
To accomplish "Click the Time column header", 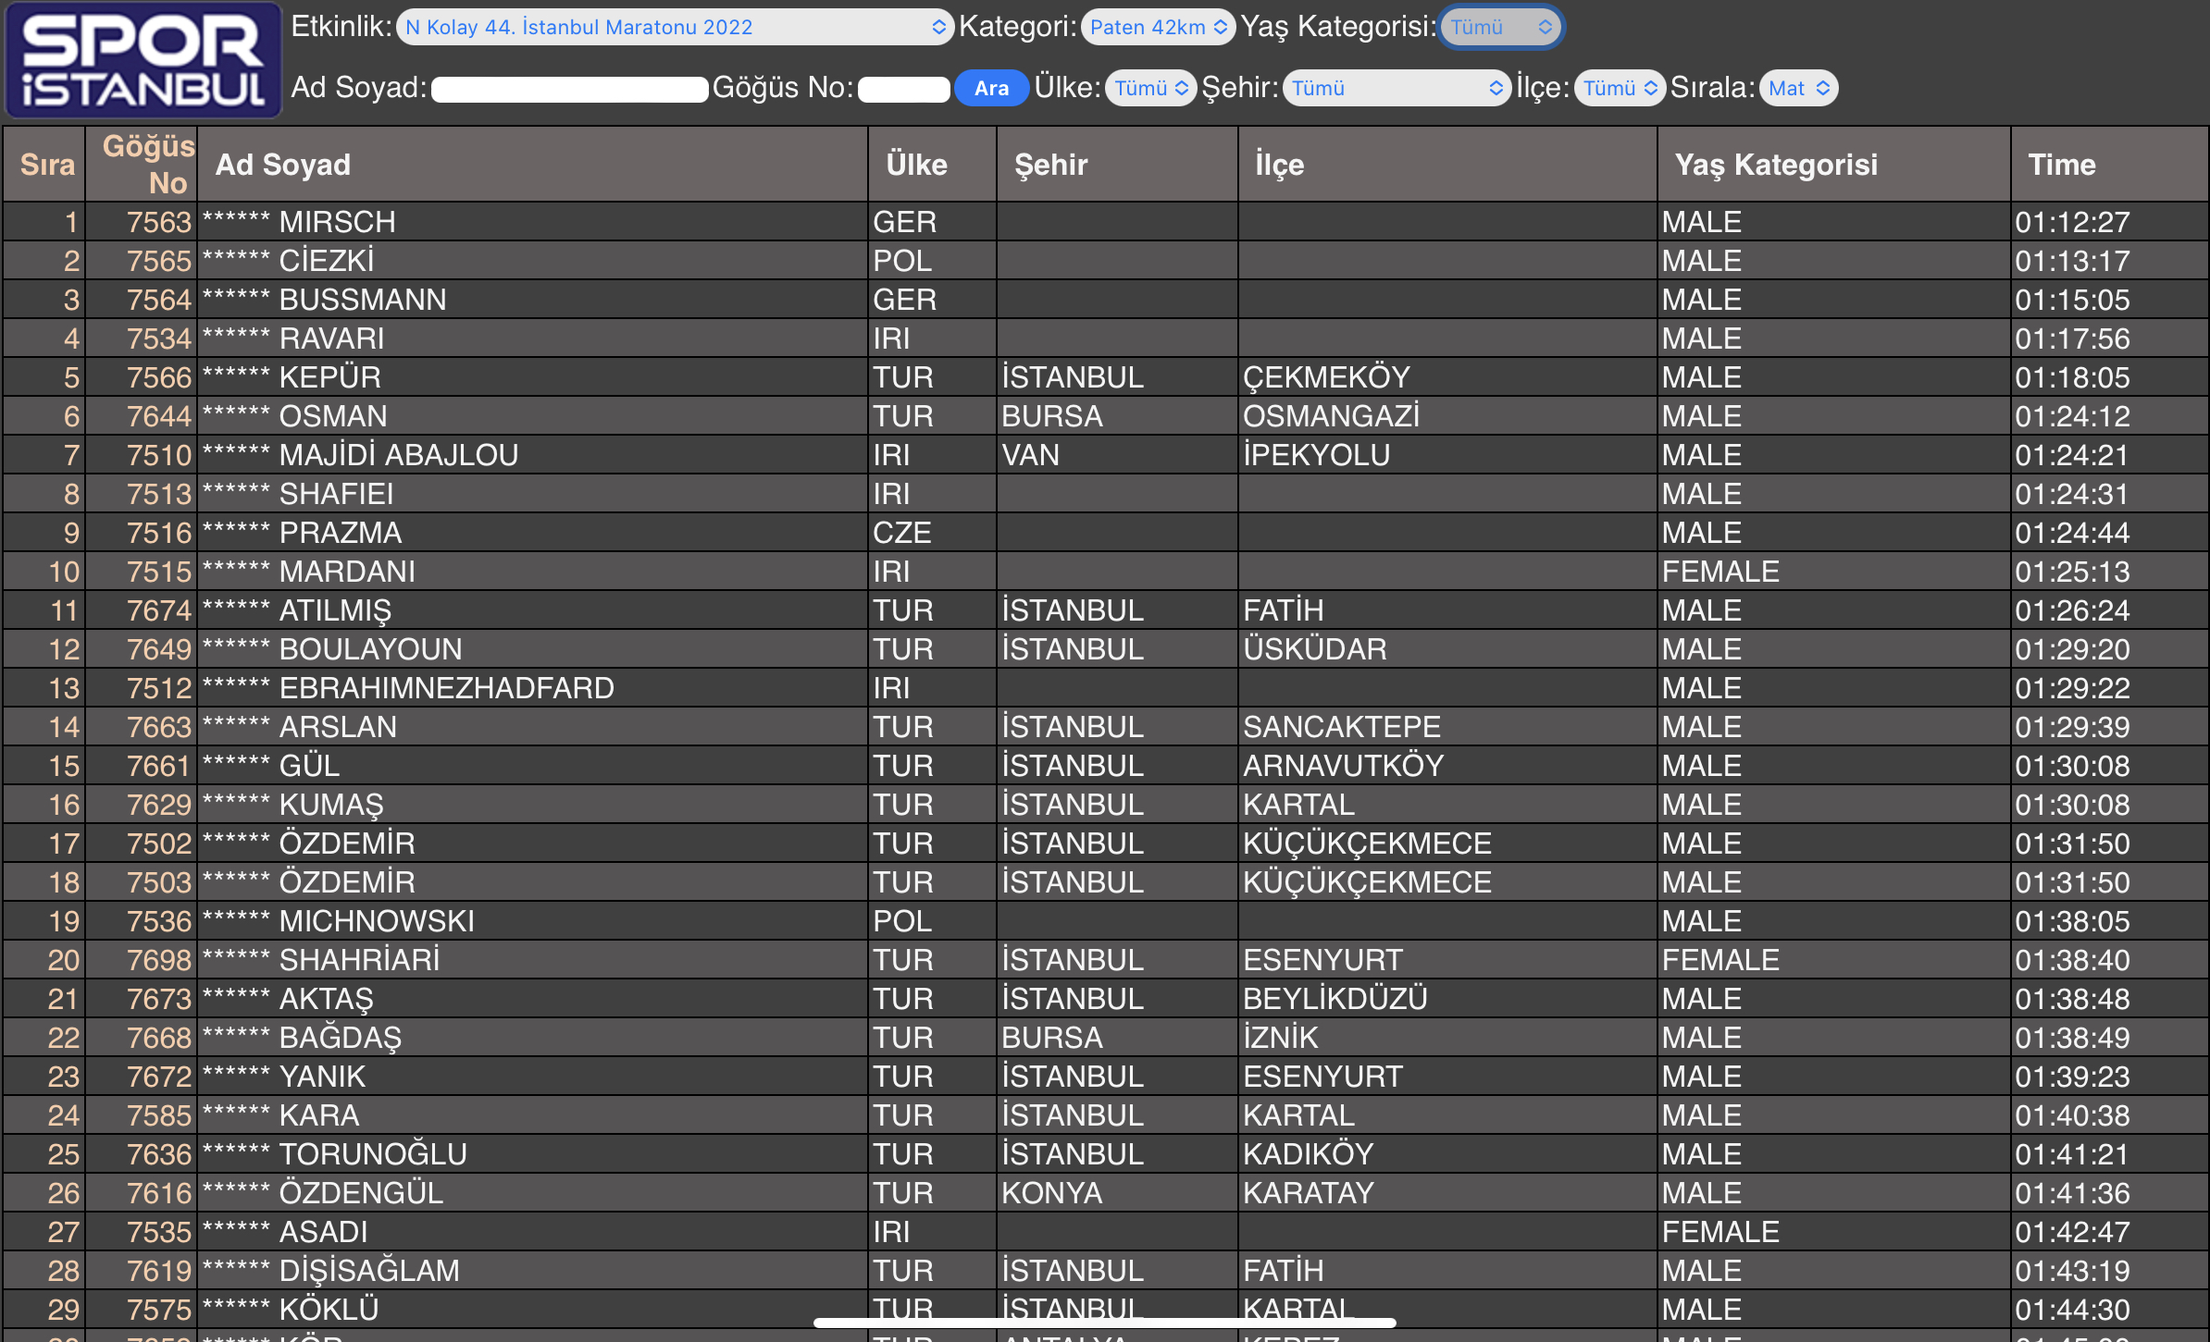I will 2109,165.
